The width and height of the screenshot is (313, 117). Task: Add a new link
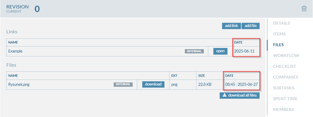click(231, 26)
